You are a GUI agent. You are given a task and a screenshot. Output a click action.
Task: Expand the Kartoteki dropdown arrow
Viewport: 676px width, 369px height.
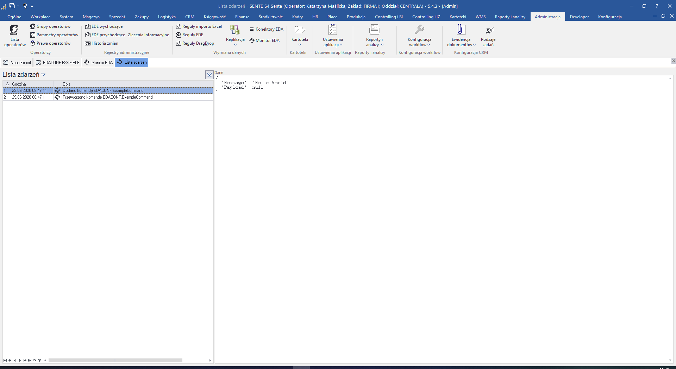tap(300, 45)
